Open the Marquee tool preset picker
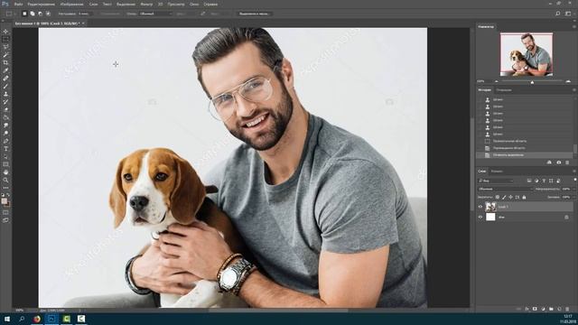This screenshot has height=325, width=578. click(x=11, y=14)
